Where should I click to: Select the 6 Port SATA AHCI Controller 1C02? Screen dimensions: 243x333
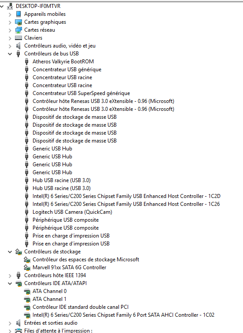pos(124,315)
